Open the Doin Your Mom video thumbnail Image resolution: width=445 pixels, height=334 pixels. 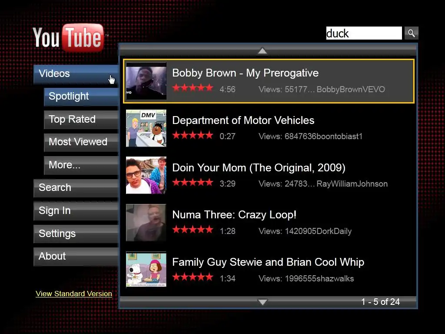pyautogui.click(x=146, y=176)
